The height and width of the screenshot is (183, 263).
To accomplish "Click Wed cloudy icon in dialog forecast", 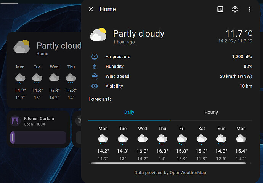I will [x=143, y=138].
